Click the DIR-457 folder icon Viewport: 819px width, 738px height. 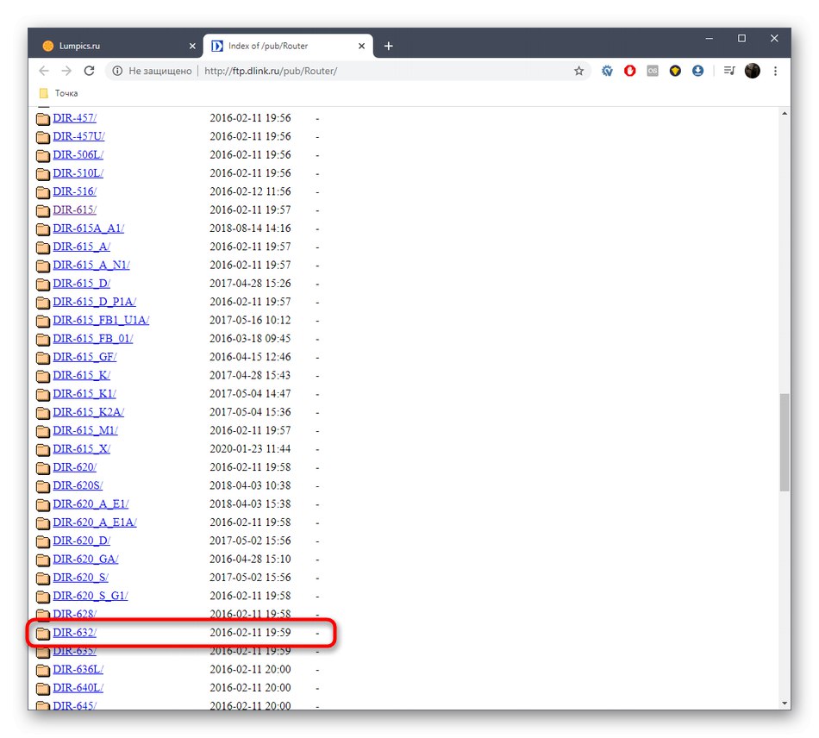[43, 119]
